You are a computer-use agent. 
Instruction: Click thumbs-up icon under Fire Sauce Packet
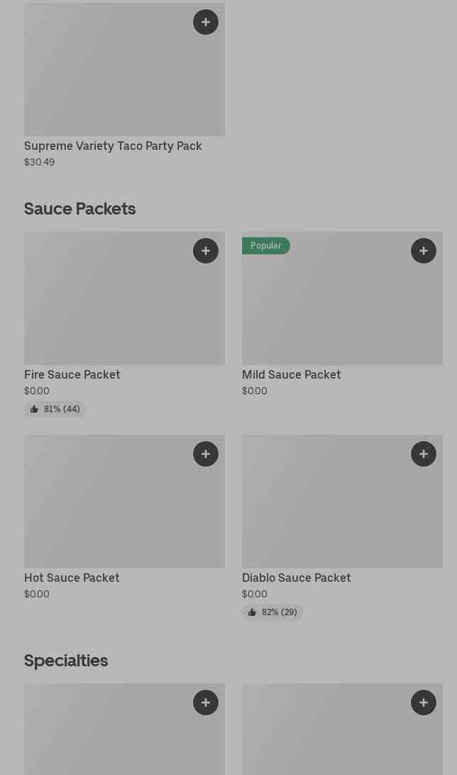[x=34, y=409]
